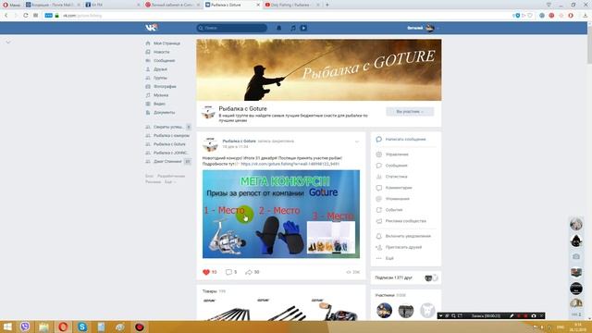Open comments on the pinned post
The height and width of the screenshot is (333, 592).
click(228, 272)
